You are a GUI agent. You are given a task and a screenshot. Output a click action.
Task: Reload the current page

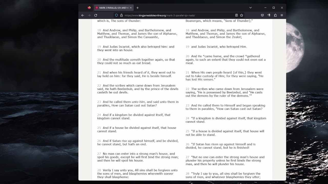click(96, 15)
